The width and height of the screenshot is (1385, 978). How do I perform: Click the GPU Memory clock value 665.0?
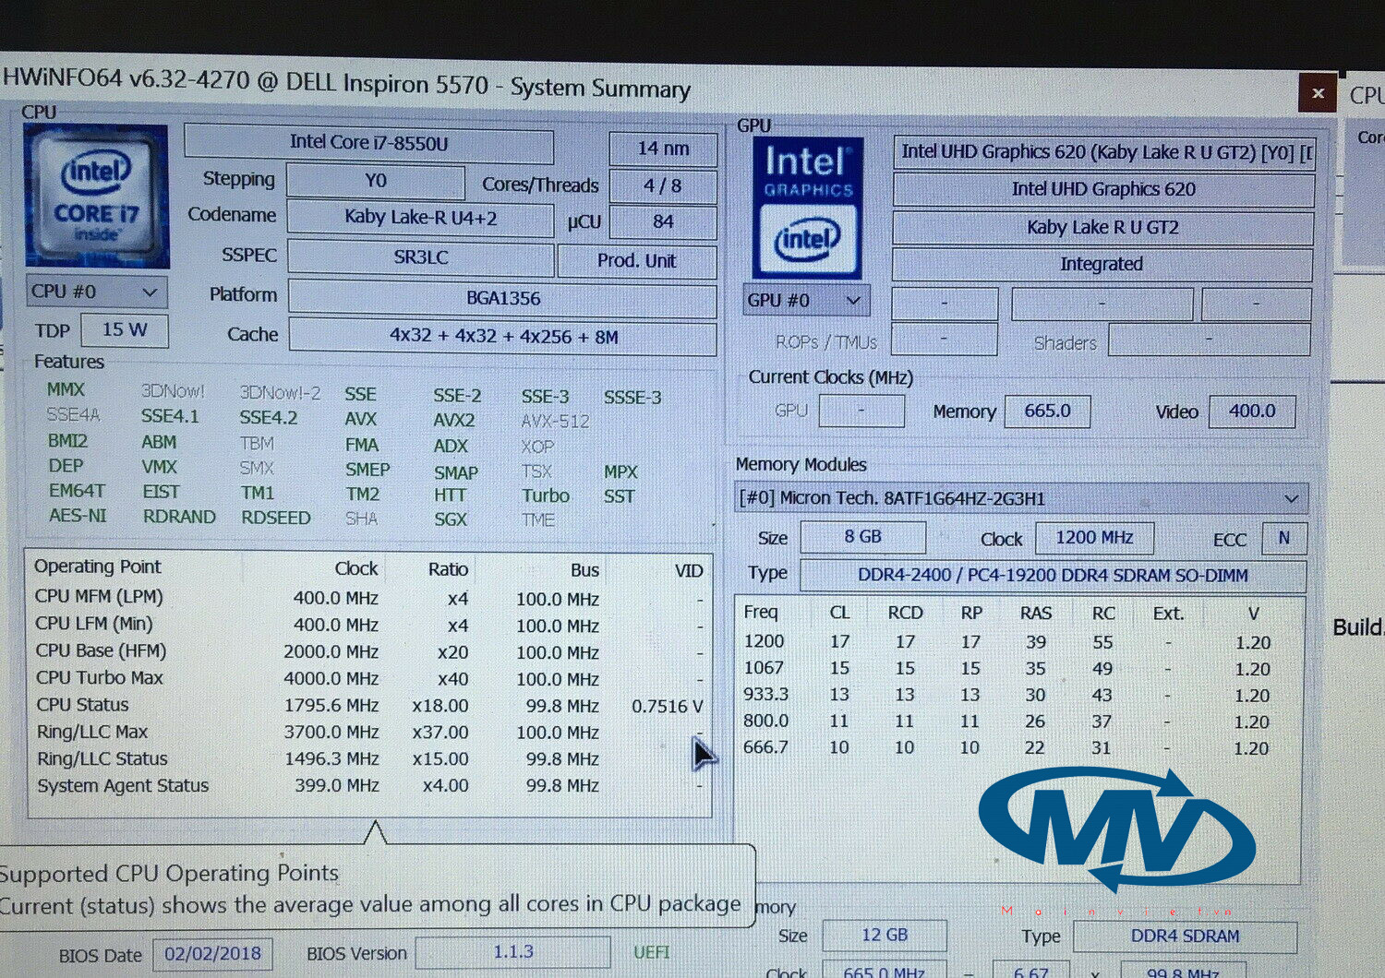click(1047, 411)
